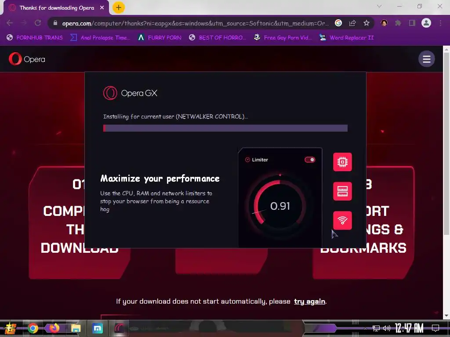Open the tab search chevron
This screenshot has width=450, height=337.
(x=379, y=6)
